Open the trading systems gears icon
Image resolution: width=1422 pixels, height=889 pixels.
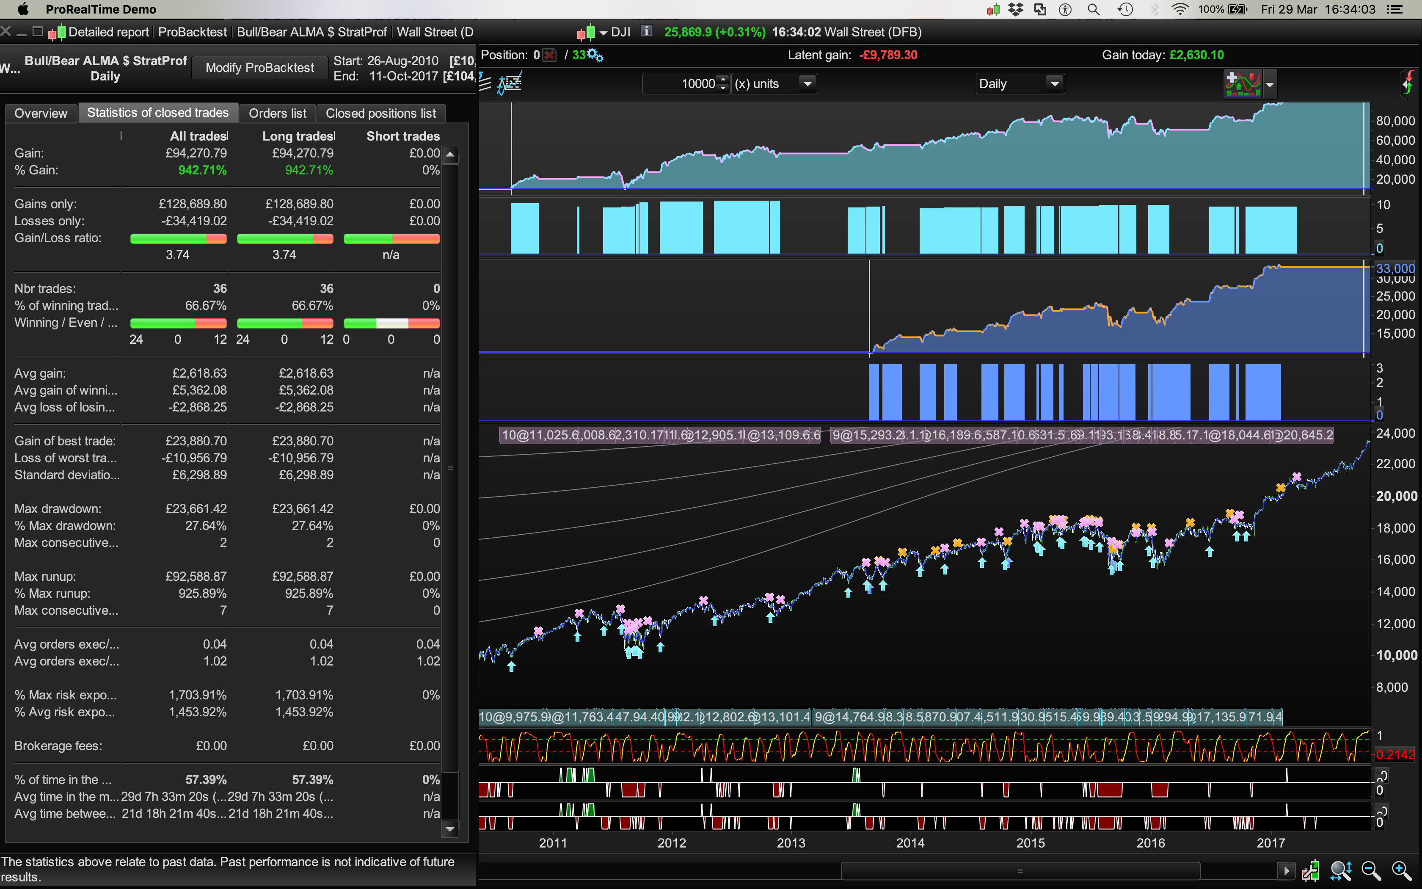coord(595,55)
